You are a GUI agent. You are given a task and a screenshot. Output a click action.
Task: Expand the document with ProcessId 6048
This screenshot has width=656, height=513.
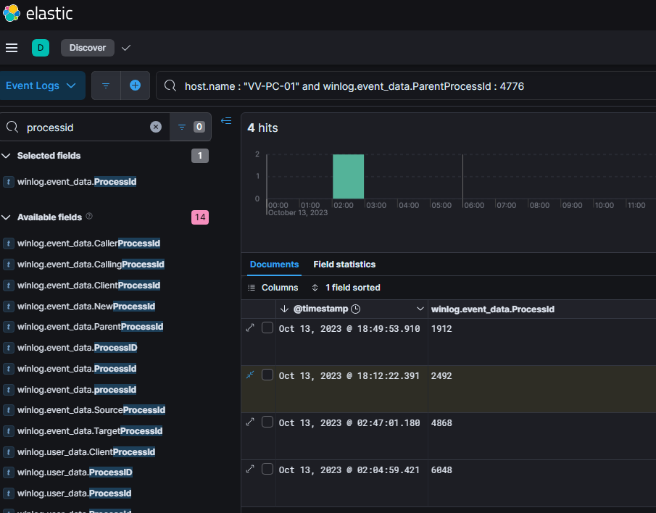[250, 469]
